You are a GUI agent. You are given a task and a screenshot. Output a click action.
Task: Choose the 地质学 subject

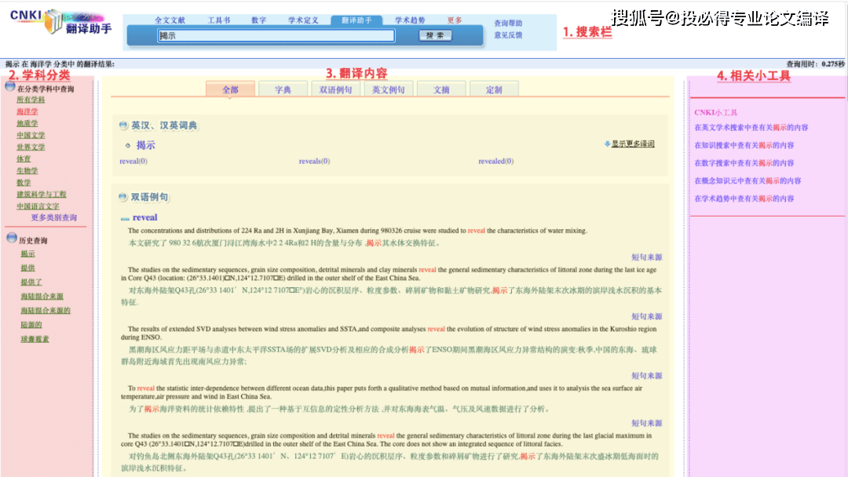coord(27,124)
